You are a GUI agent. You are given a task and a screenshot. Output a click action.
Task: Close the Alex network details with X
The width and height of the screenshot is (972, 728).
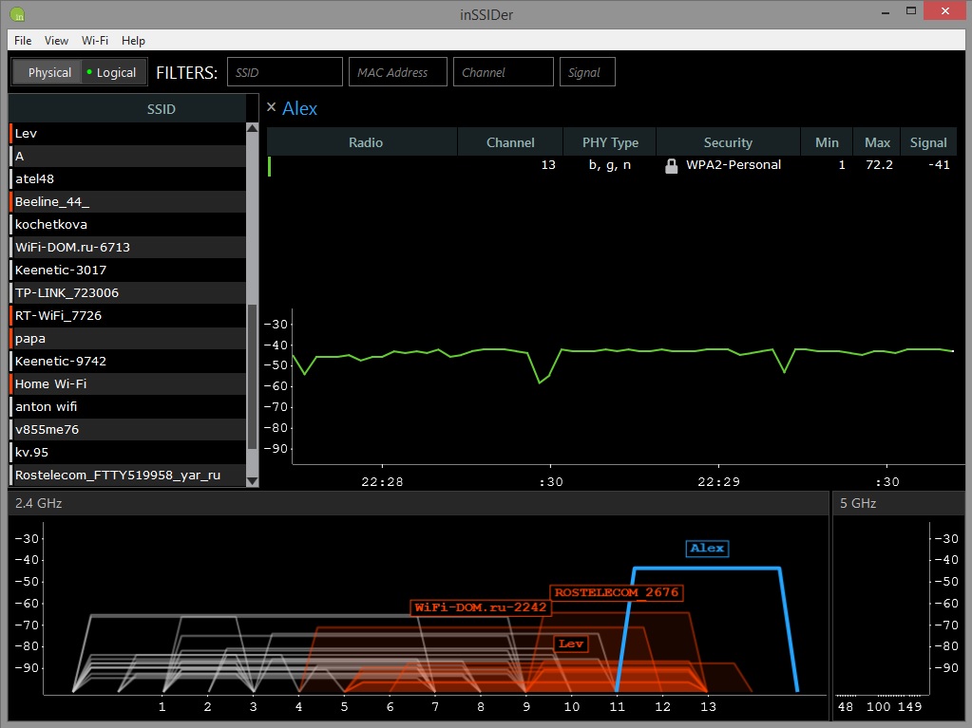pos(271,108)
